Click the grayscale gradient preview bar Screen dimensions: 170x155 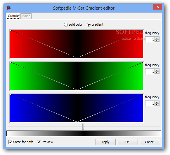[x=84, y=133]
